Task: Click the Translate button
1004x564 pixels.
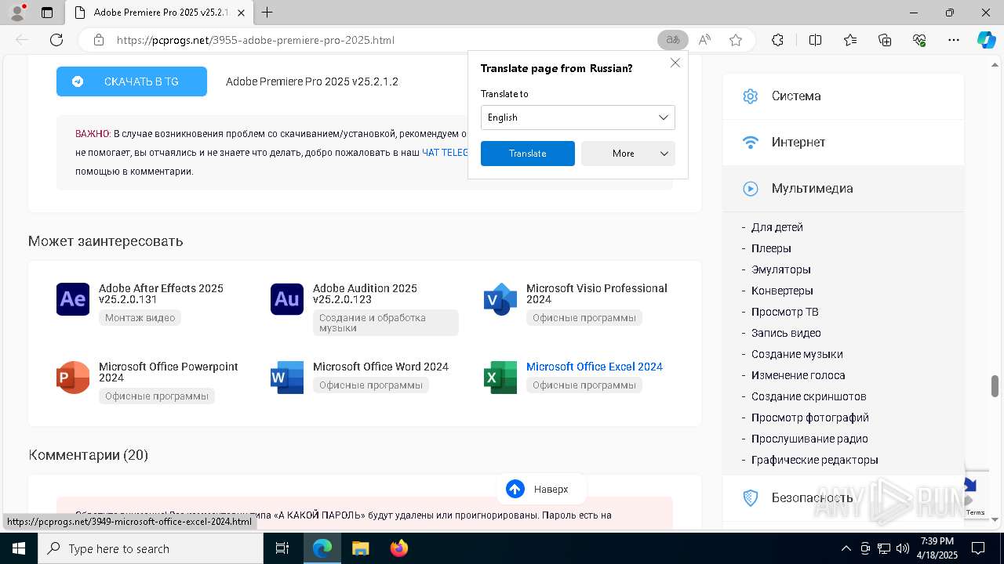Action: (528, 154)
